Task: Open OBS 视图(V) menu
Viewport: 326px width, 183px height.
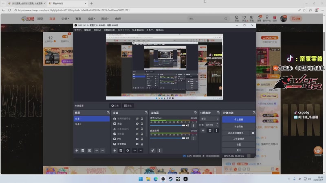Action: point(97,30)
